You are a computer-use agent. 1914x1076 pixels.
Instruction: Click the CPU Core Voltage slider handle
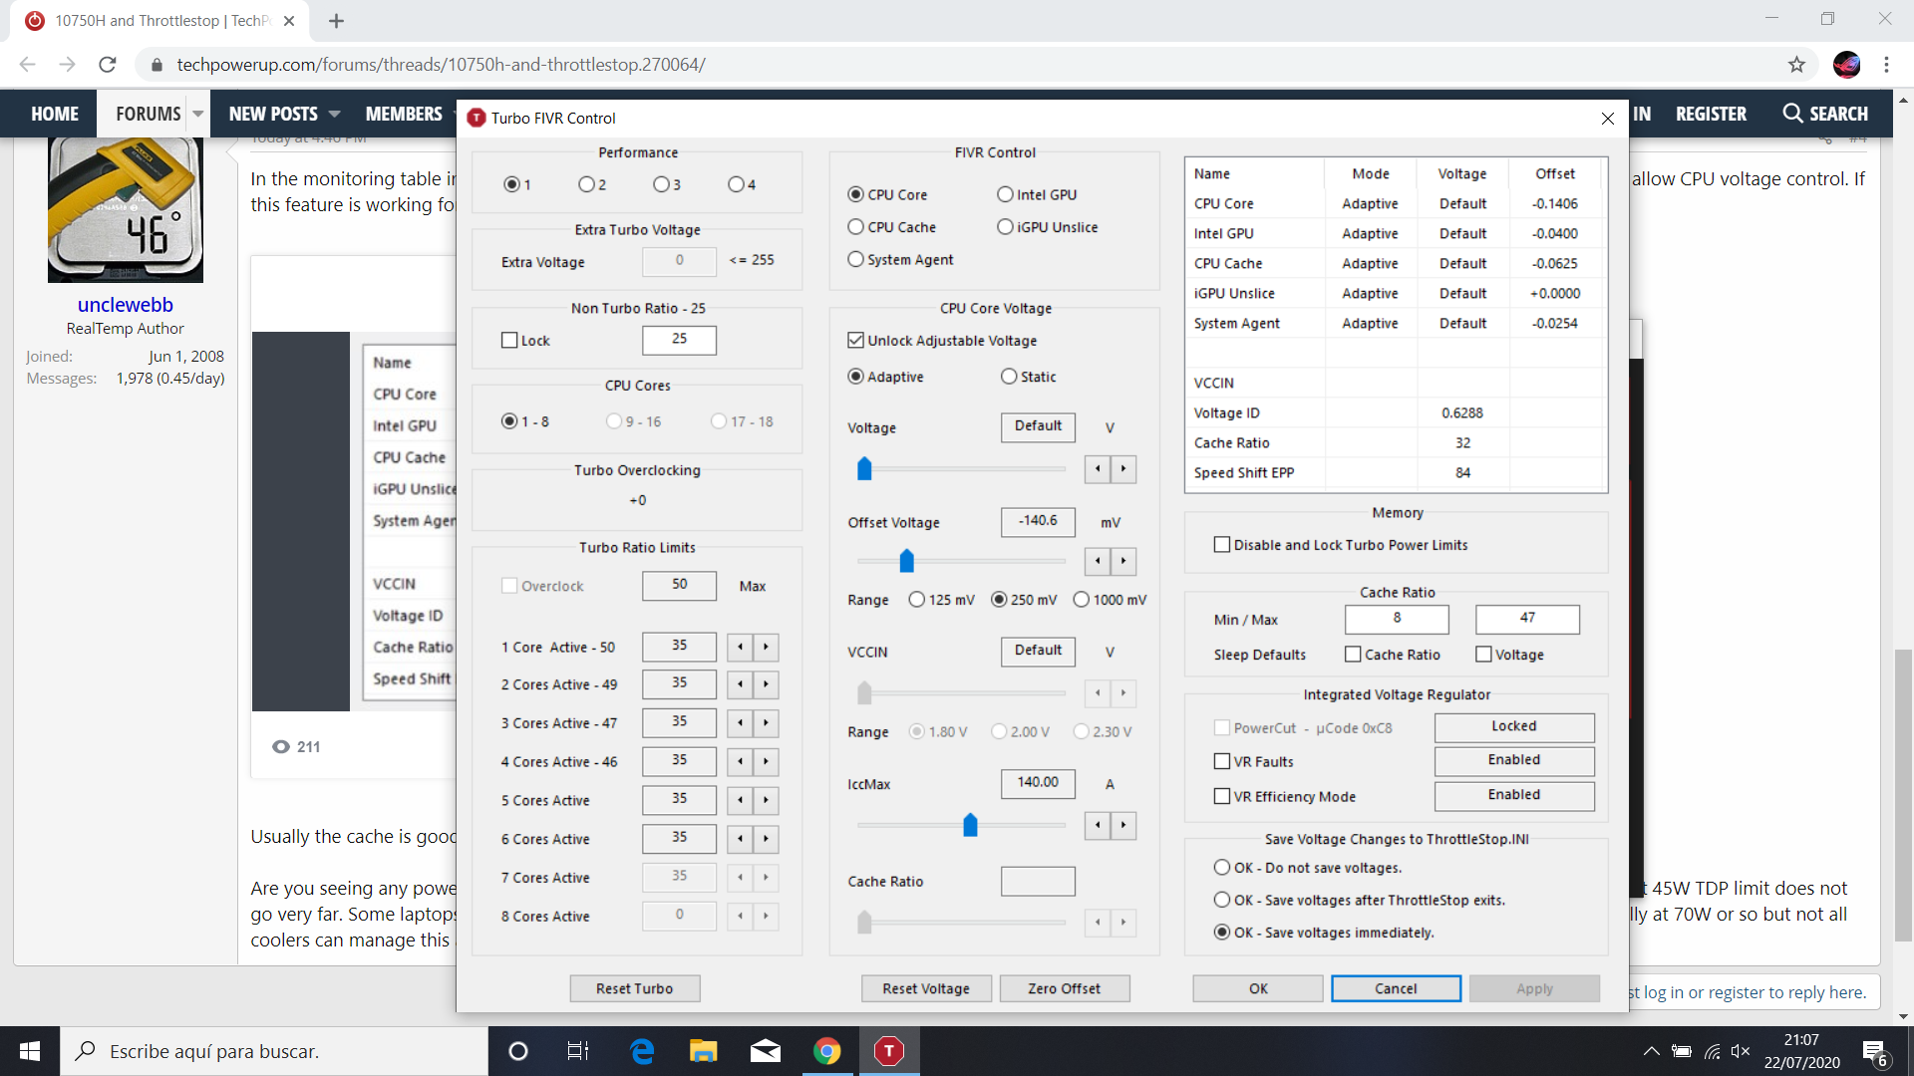pos(864,469)
